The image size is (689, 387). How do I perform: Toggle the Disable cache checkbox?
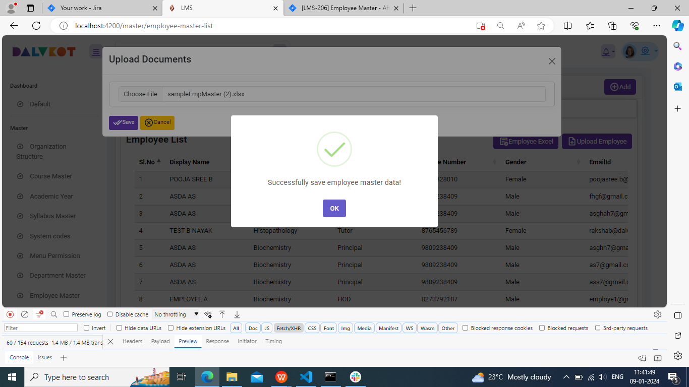(110, 314)
